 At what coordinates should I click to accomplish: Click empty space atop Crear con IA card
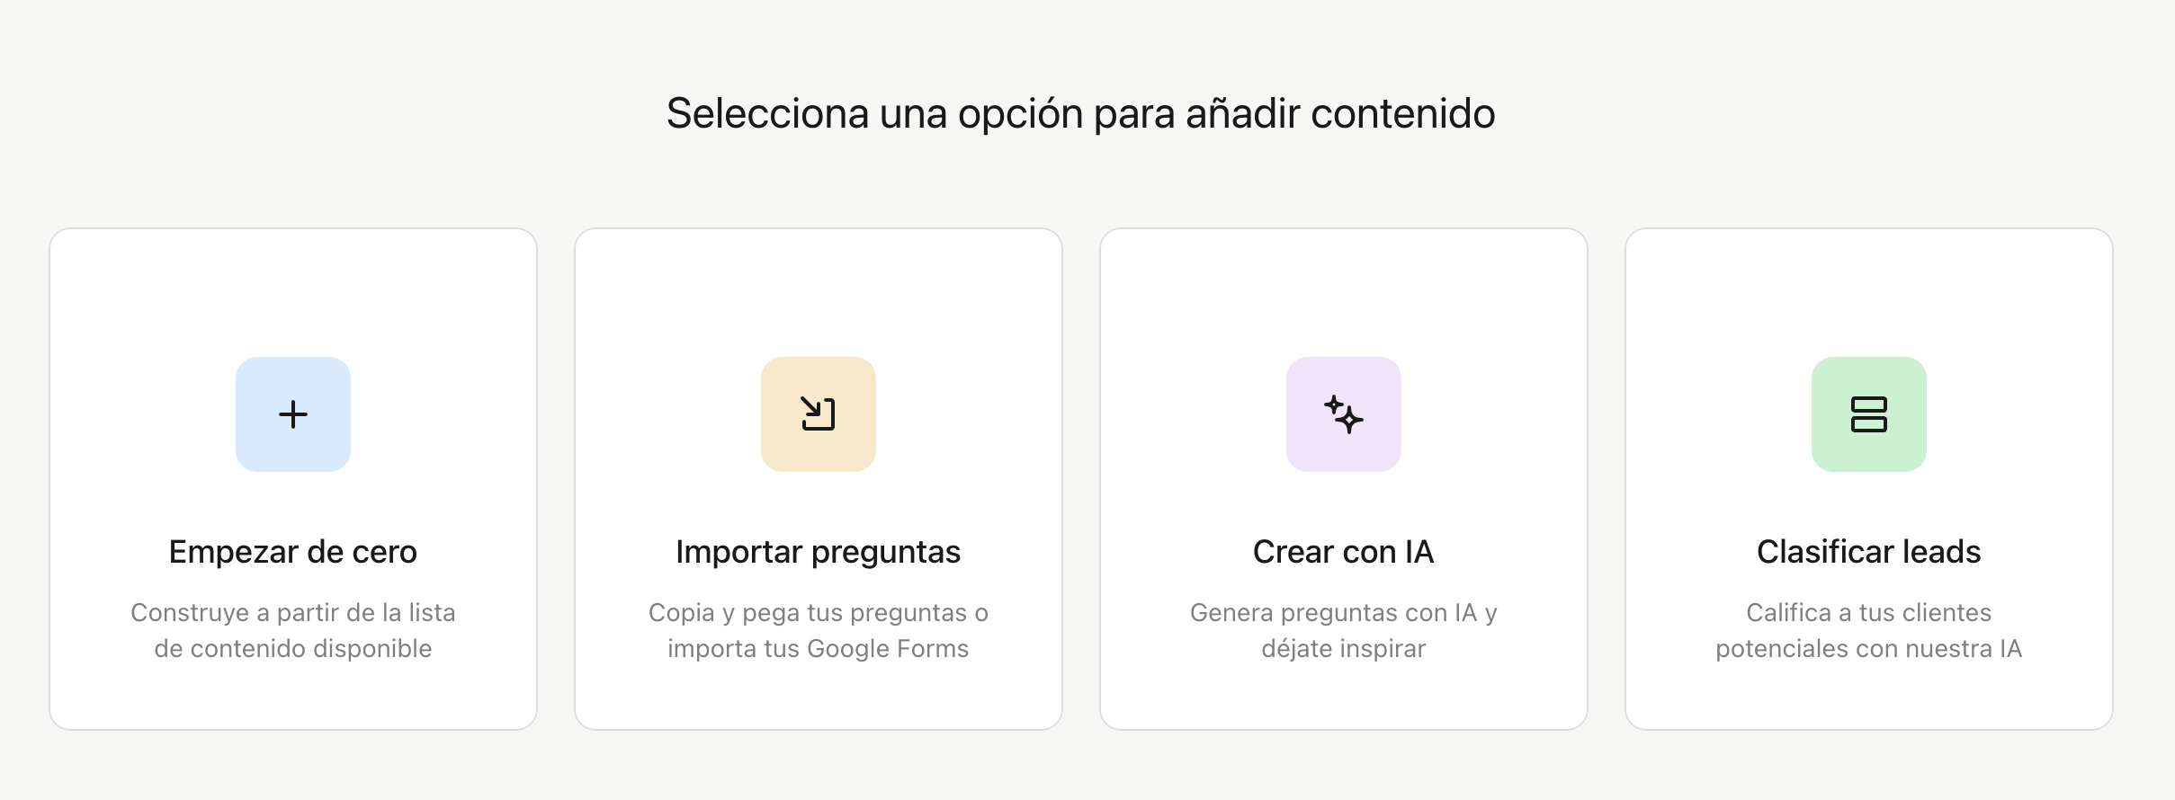pos(1344,288)
